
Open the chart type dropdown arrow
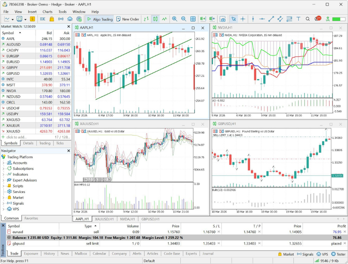pyautogui.click(x=13, y=20)
